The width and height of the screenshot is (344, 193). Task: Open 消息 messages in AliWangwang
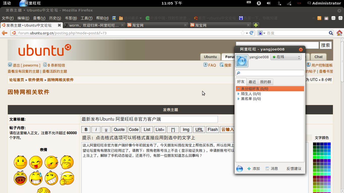[x=272, y=169]
